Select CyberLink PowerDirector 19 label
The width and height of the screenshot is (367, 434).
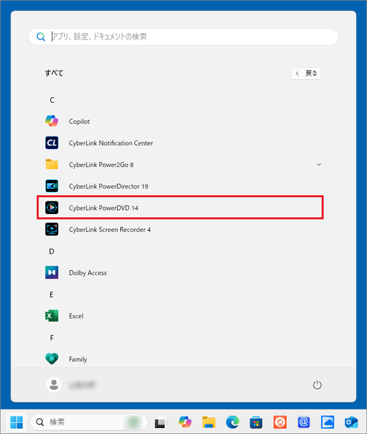pyautogui.click(x=109, y=187)
